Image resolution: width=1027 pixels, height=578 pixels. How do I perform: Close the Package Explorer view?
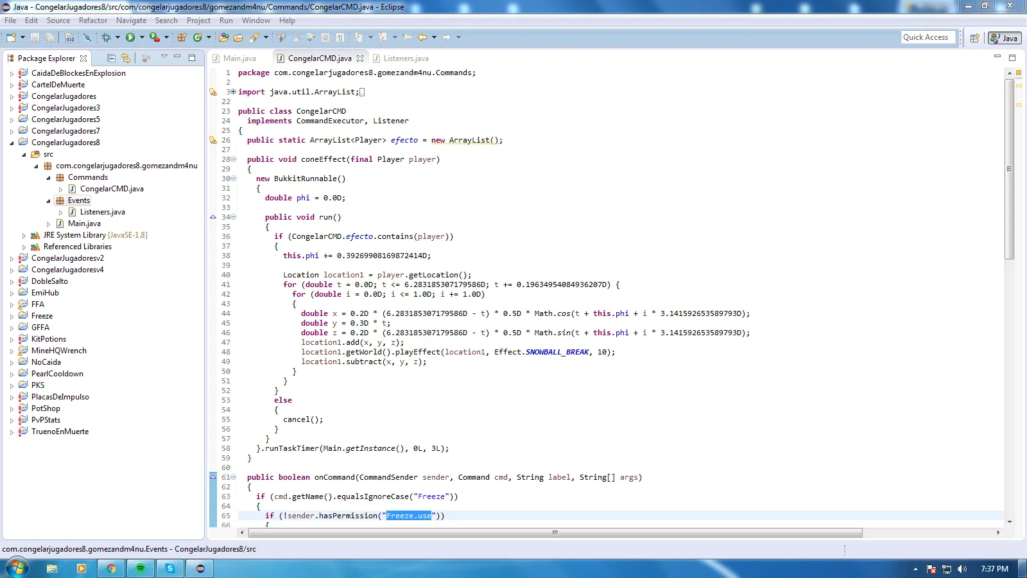83,58
